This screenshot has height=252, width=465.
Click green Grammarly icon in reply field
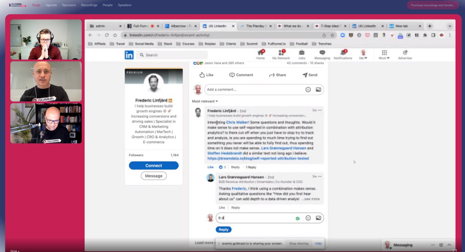(298, 218)
